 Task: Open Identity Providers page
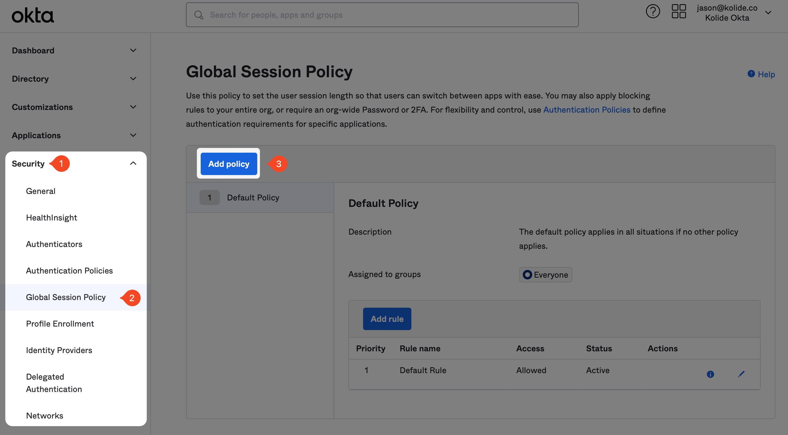click(59, 350)
